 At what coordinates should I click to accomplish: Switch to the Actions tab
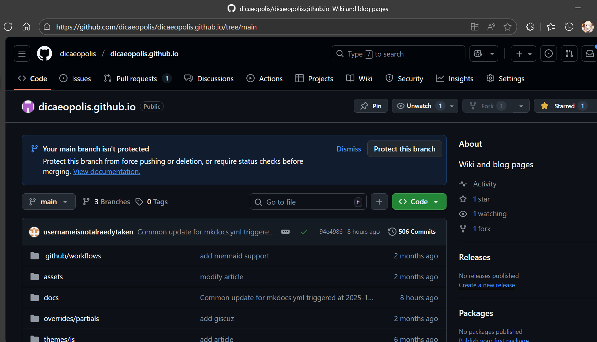265,79
